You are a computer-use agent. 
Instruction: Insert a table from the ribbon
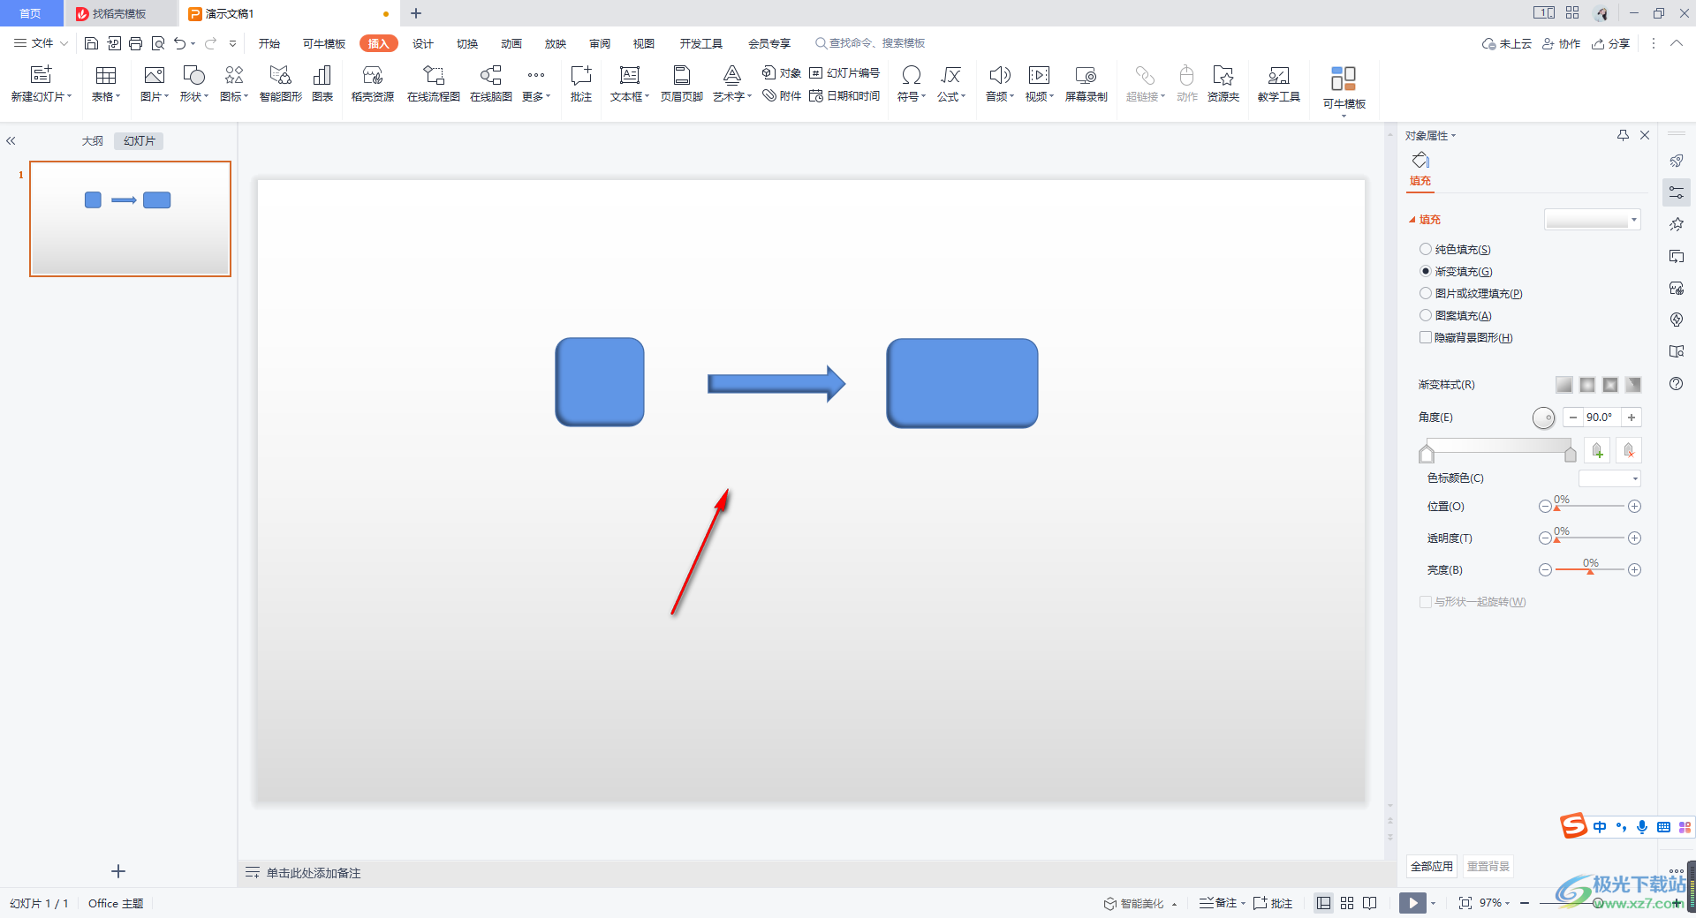click(106, 84)
